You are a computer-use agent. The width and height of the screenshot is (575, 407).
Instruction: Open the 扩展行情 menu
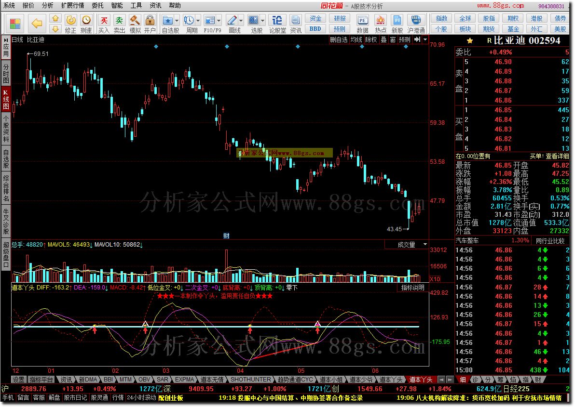(x=73, y=5)
